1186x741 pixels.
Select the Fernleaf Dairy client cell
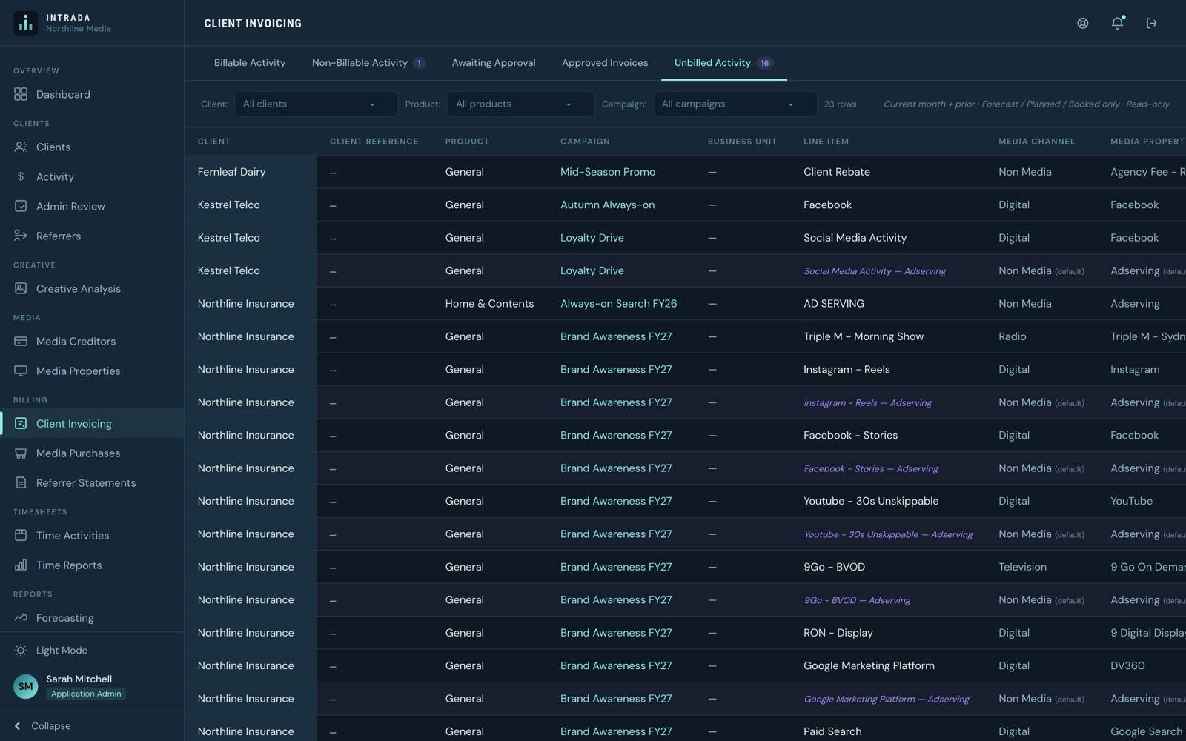[x=251, y=172]
